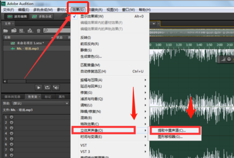Viewport: 234px width, 158px height.
Task: Expand the VST submenu
Action: tap(110, 145)
